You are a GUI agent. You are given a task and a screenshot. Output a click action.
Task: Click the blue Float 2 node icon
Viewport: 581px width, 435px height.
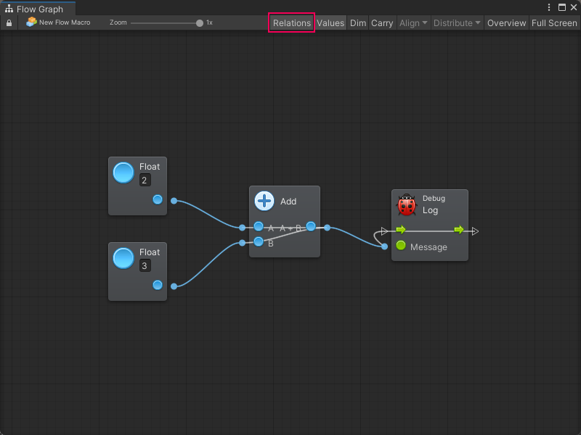pyautogui.click(x=123, y=173)
